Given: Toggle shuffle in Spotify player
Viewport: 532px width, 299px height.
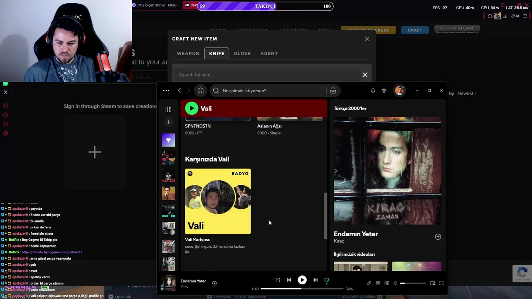Looking at the screenshot, I should tap(278, 280).
